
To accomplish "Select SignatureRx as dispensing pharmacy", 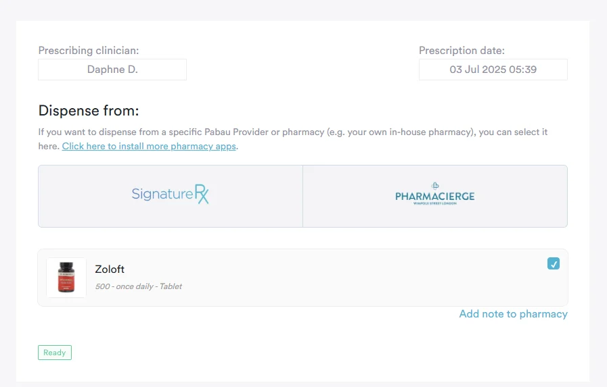I will (x=171, y=196).
